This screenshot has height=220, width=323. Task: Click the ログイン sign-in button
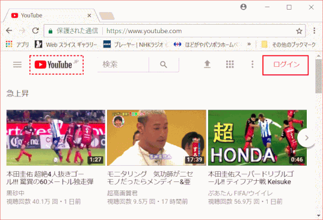click(286, 65)
